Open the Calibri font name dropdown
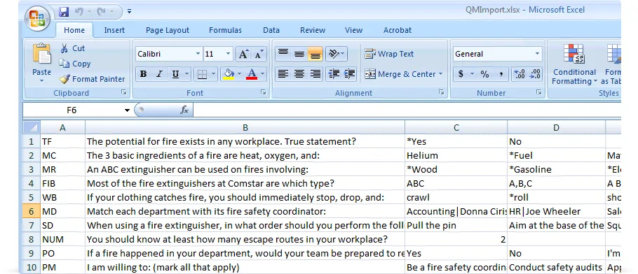 (198, 54)
